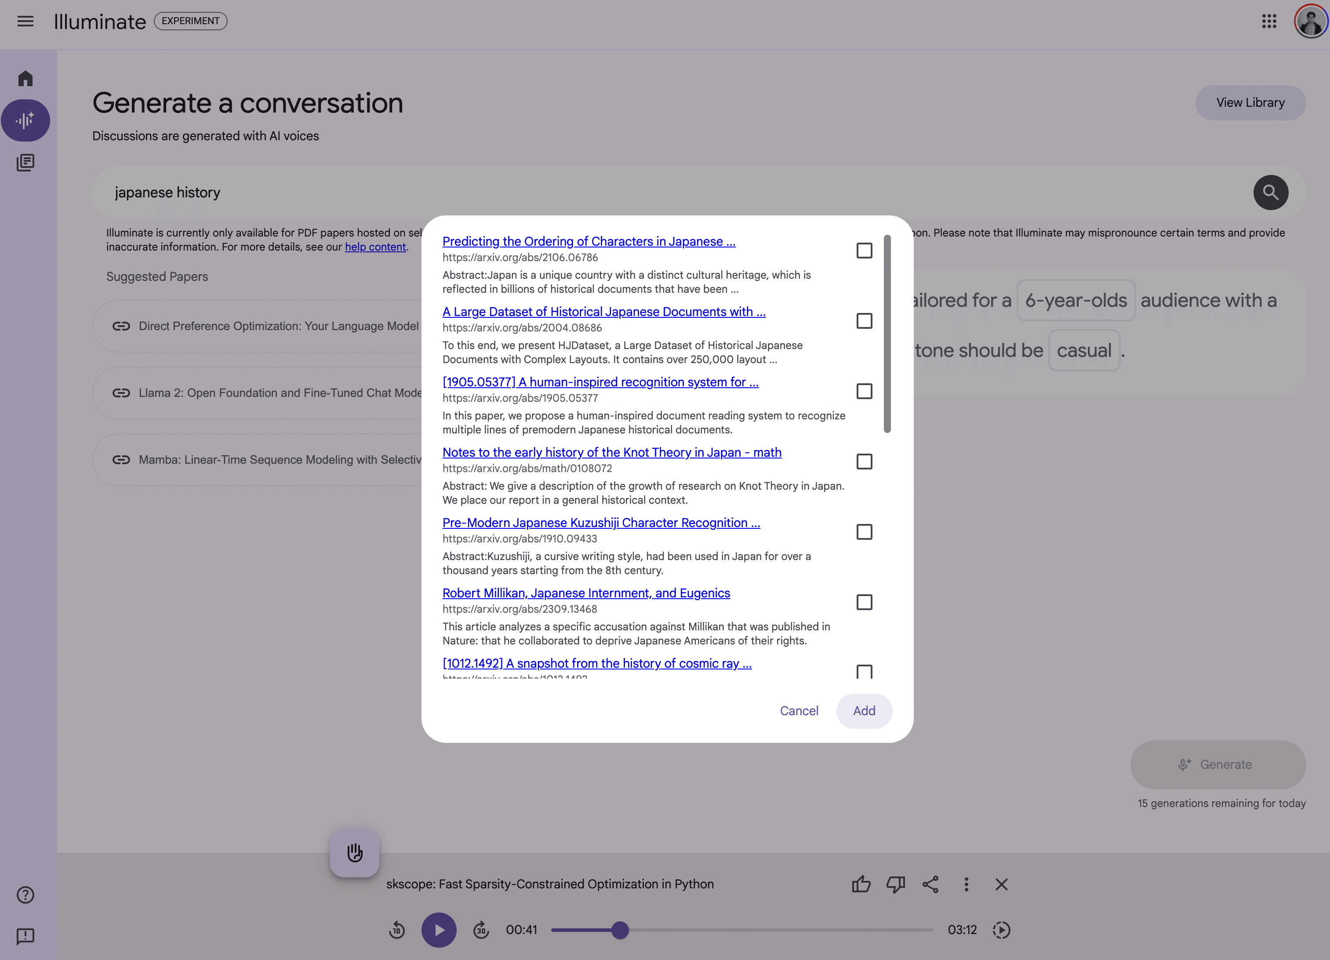Open the 6-year-olds audience dropdown
Screen dimensions: 1330x960
point(1076,301)
